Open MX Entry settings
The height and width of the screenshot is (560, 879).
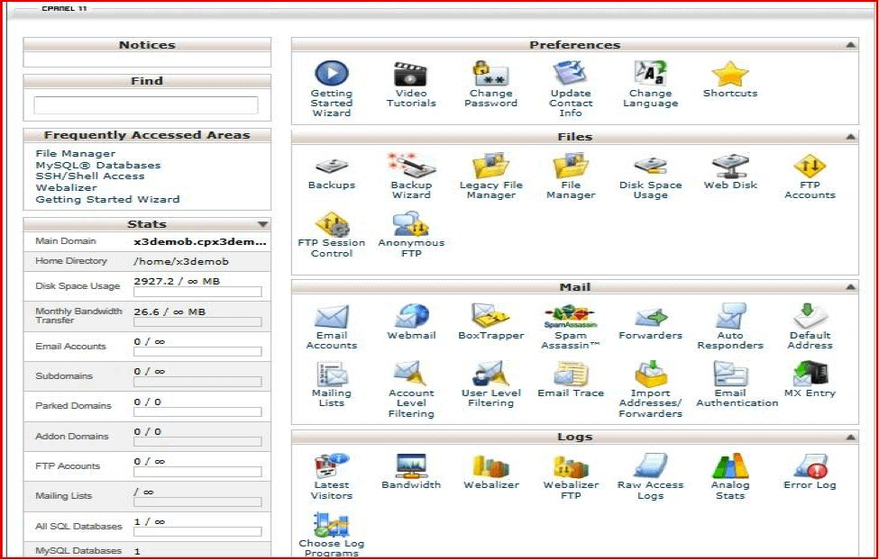(x=810, y=374)
